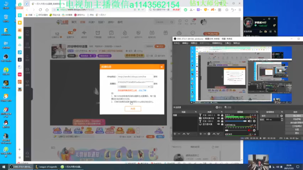Click the rtmp address input field in dialog
303x170 pixels.
(x=135, y=77)
